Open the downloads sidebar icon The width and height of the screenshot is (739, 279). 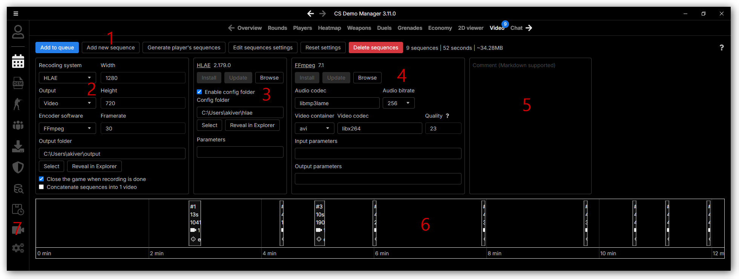tap(18, 146)
